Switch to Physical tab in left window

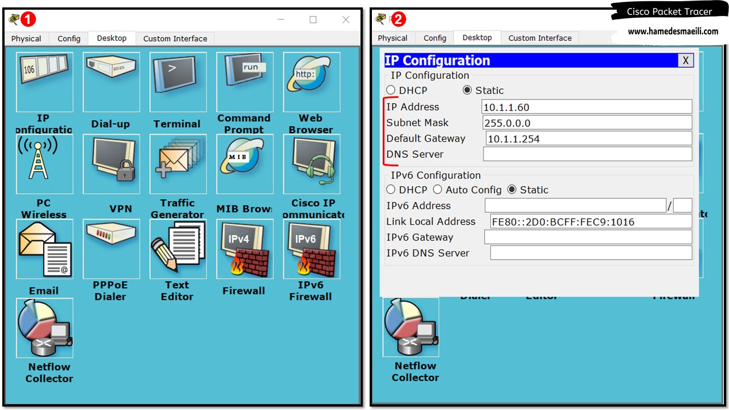26,39
